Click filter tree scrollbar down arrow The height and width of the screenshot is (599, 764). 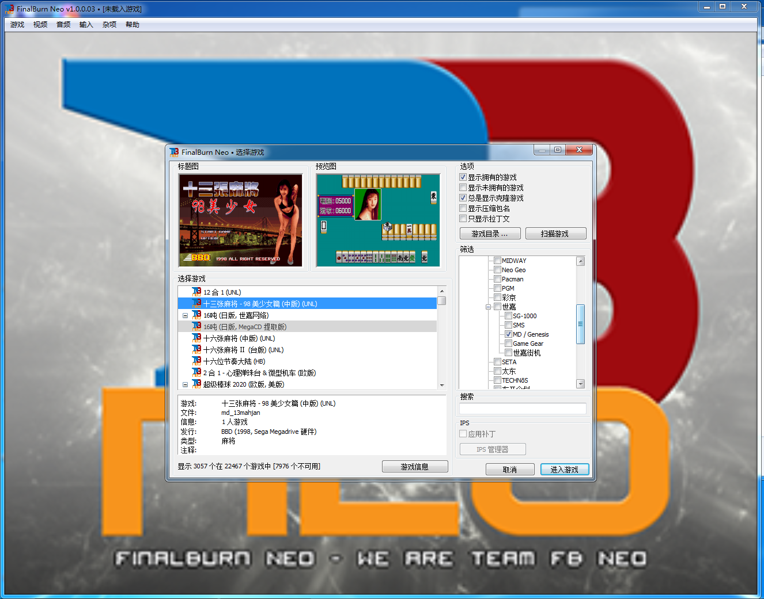580,384
